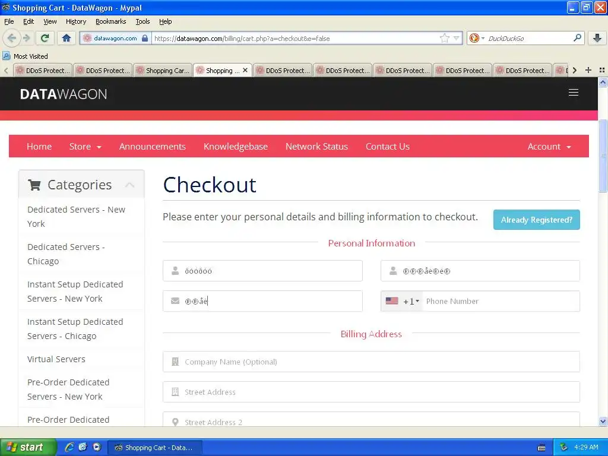Click the page vertical scrollbar down arrow

(x=603, y=422)
